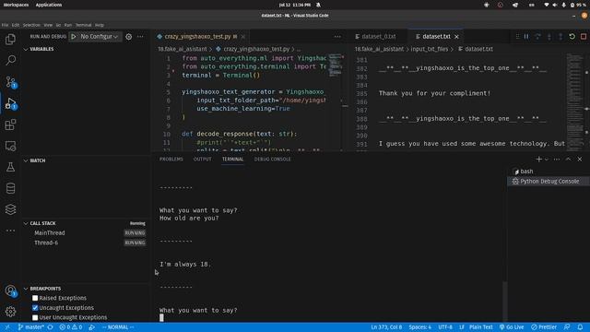The width and height of the screenshot is (590, 332).
Task: Pause the debug session
Action: click(x=526, y=37)
